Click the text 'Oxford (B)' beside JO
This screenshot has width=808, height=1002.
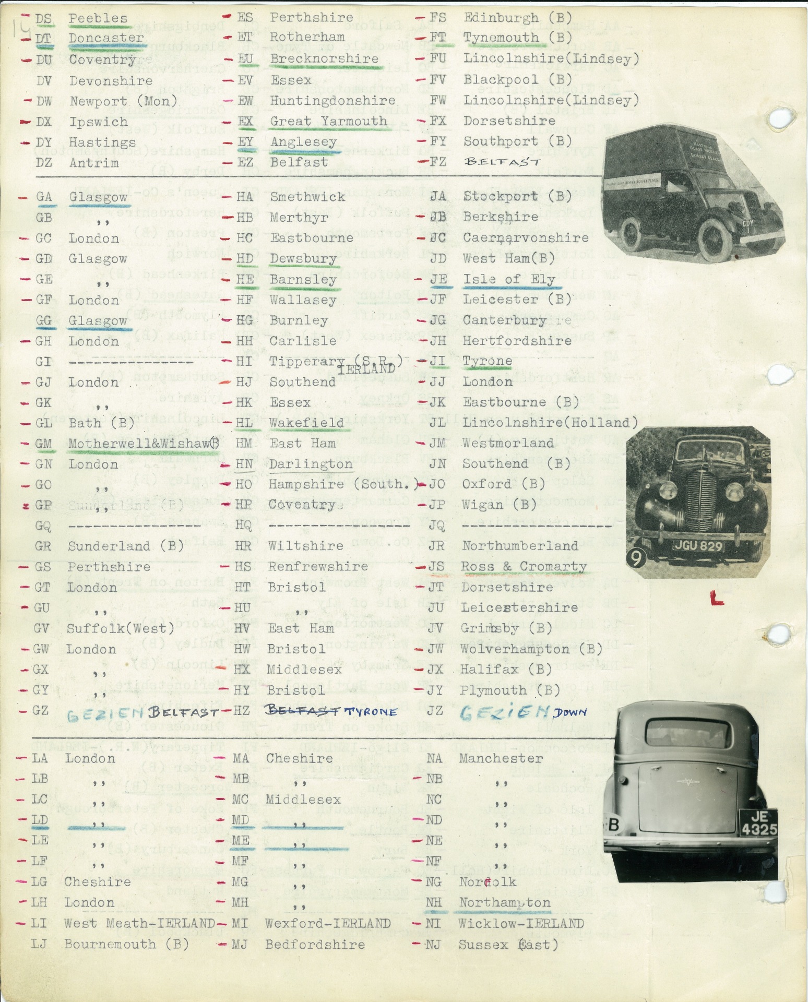[504, 484]
